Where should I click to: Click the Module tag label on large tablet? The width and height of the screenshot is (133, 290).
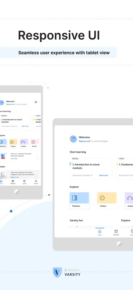click(x=75, y=158)
